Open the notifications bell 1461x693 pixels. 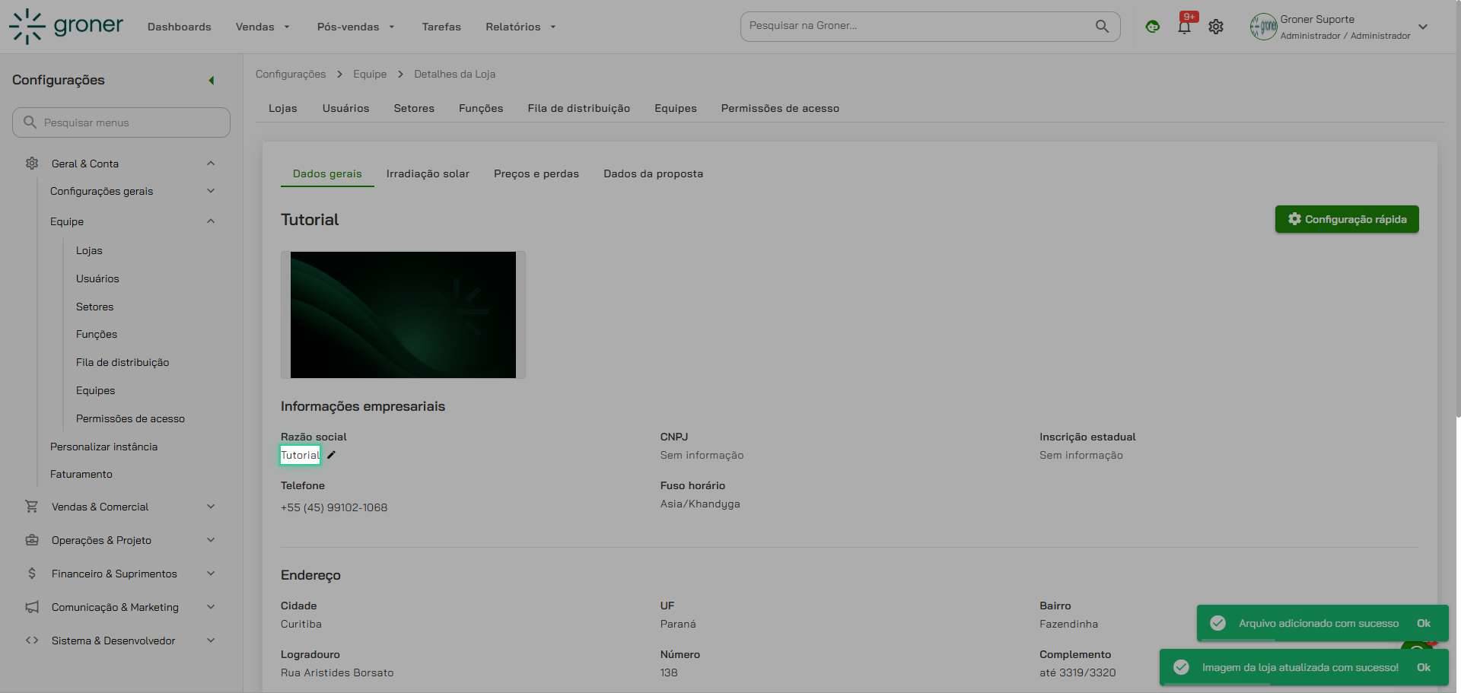pyautogui.click(x=1184, y=27)
